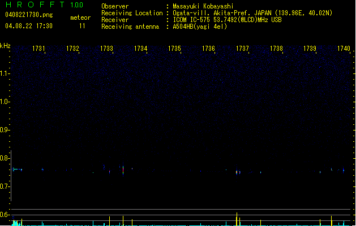
Task: Click the HROFFT 1.0.0 title text
Action: (44, 5)
